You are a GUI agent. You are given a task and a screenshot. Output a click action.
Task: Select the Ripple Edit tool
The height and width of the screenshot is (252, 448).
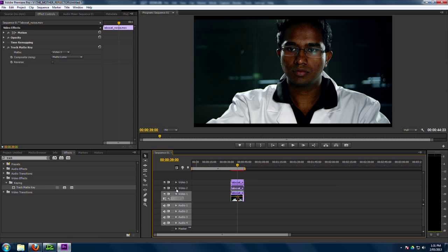click(145, 166)
